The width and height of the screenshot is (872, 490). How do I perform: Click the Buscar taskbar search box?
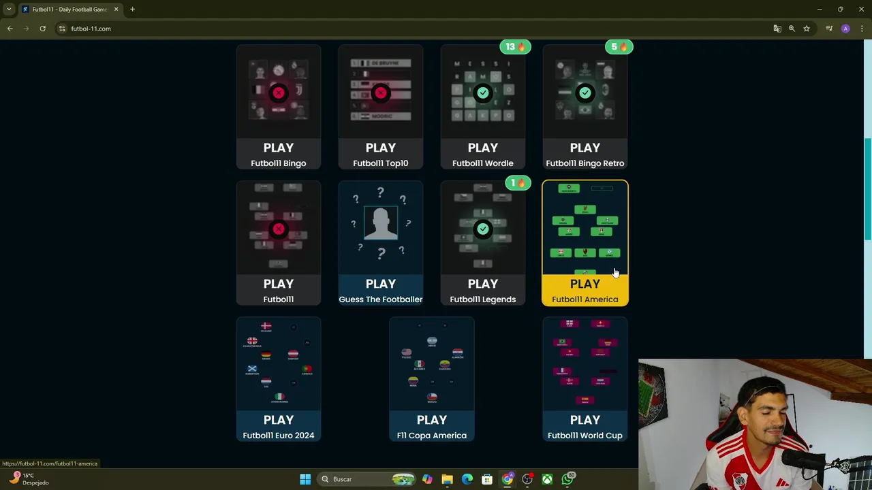(x=368, y=479)
